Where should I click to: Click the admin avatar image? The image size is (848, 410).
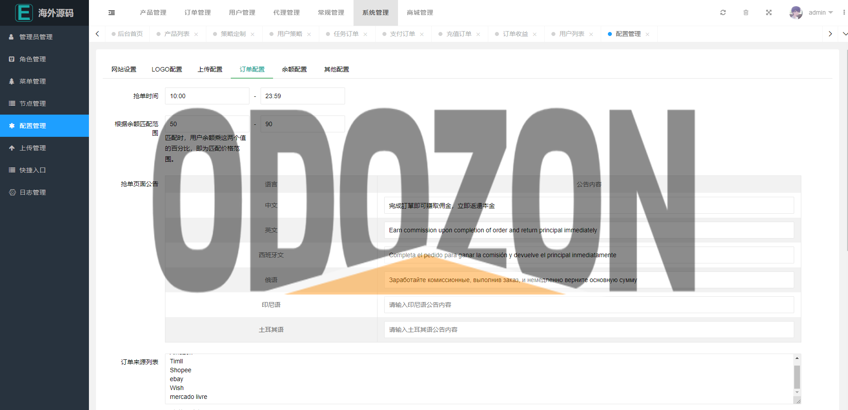796,12
